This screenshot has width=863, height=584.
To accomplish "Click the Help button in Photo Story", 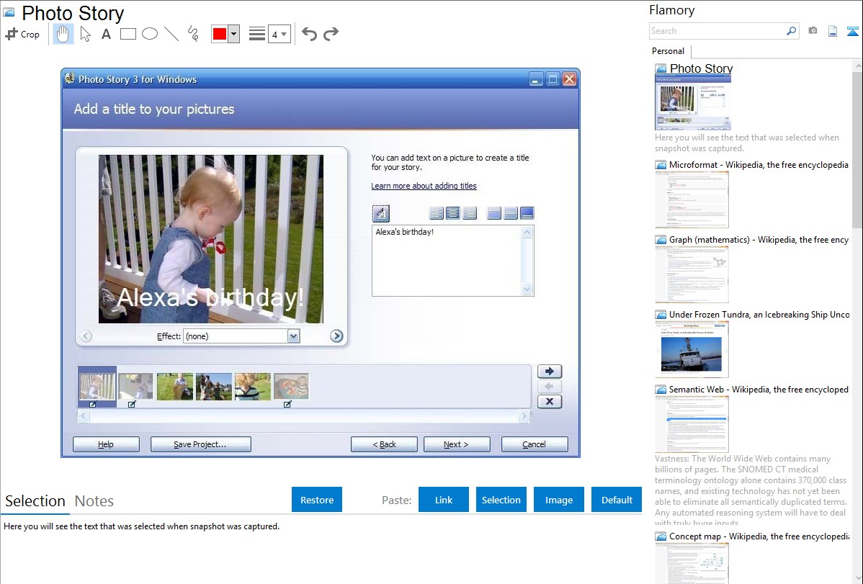I will 106,444.
